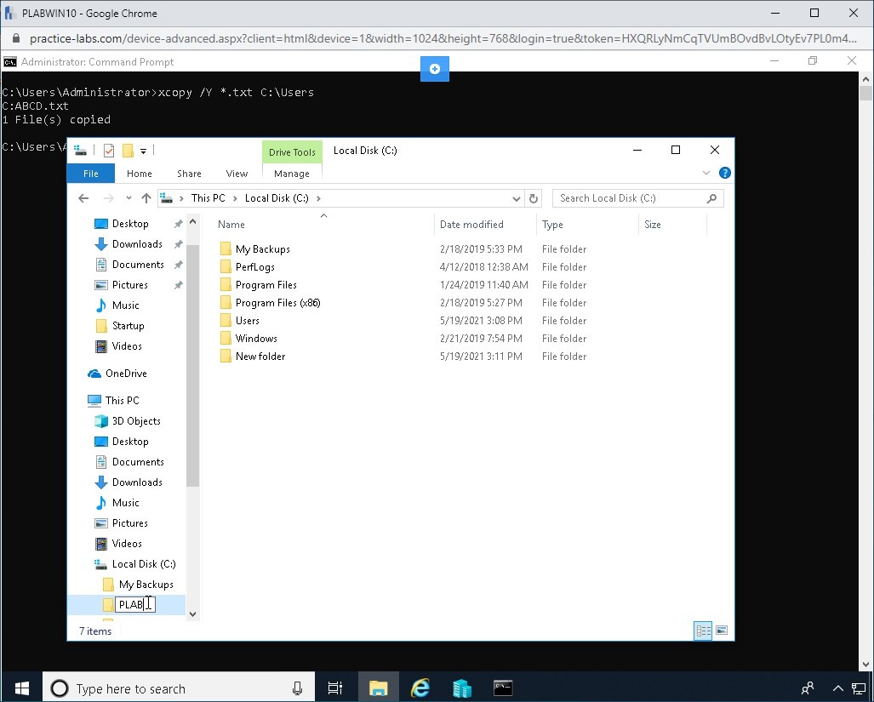Open pinned Downloads in Quick access

point(137,244)
